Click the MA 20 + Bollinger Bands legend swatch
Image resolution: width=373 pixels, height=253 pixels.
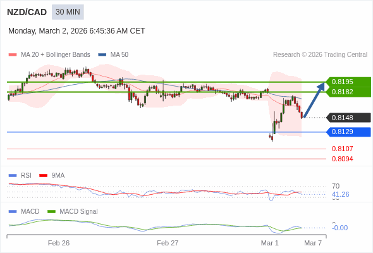13,55
